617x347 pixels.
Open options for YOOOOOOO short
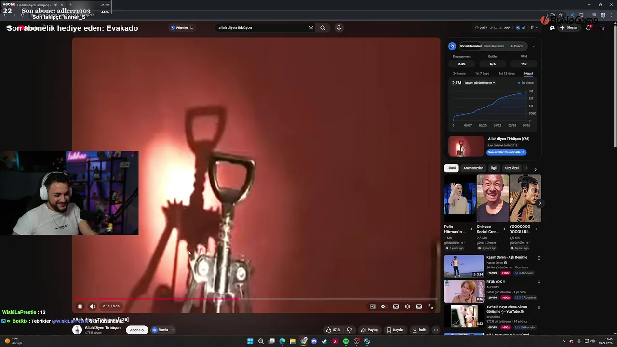click(537, 228)
